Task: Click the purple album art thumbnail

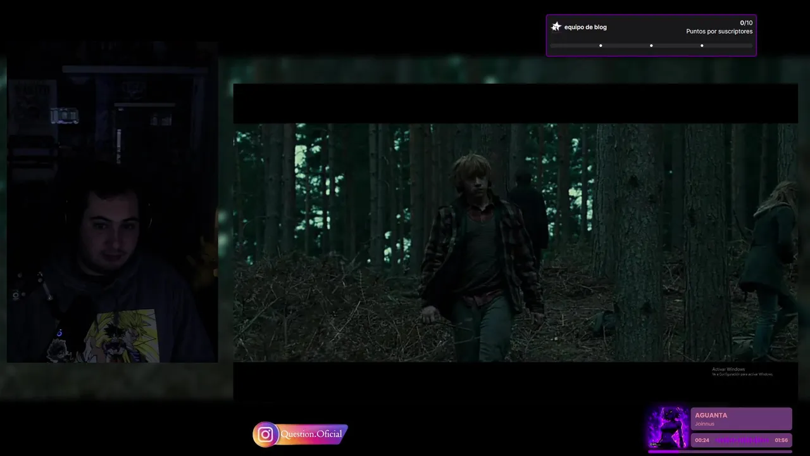Action: click(x=668, y=428)
